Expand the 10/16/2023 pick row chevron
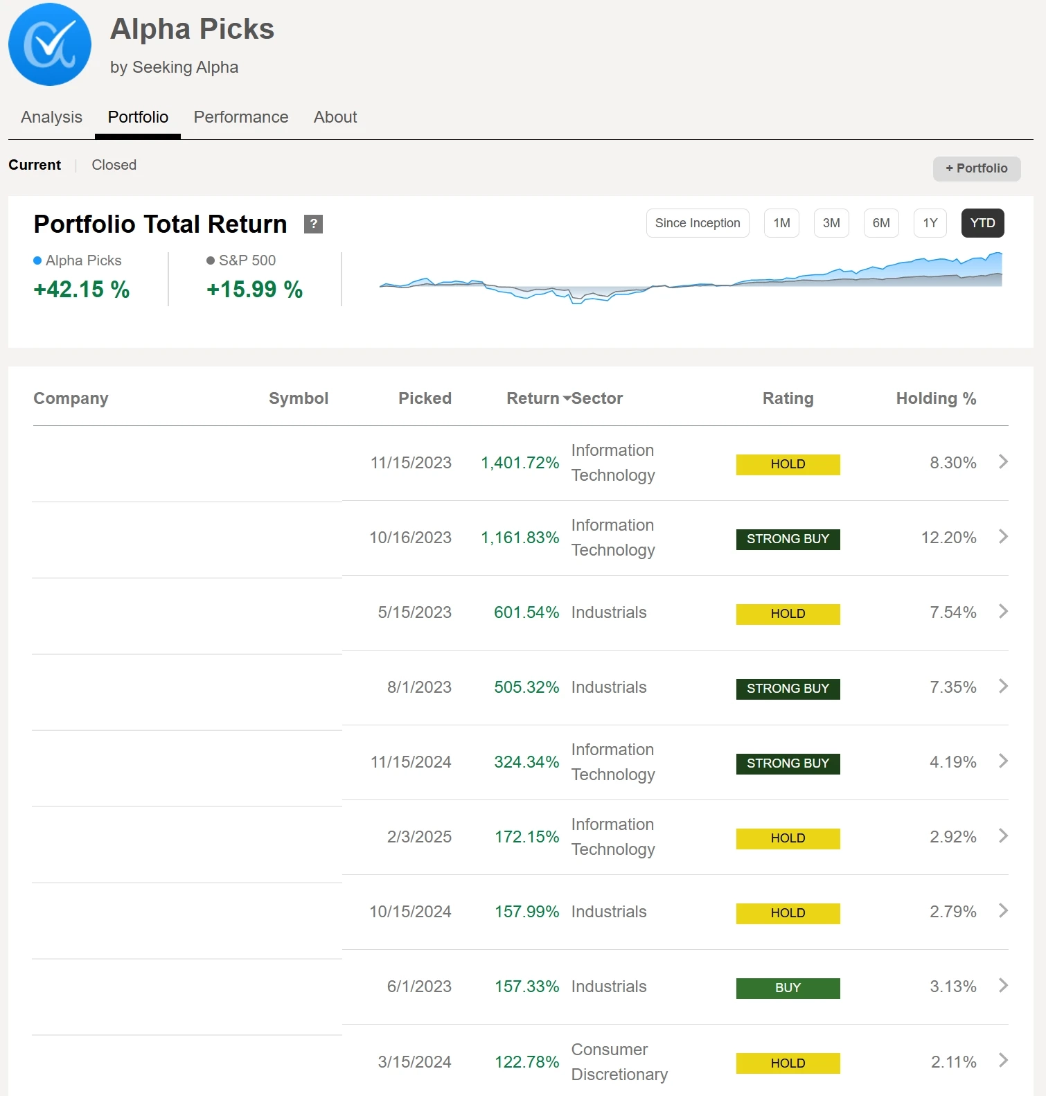This screenshot has height=1096, width=1046. click(1002, 537)
